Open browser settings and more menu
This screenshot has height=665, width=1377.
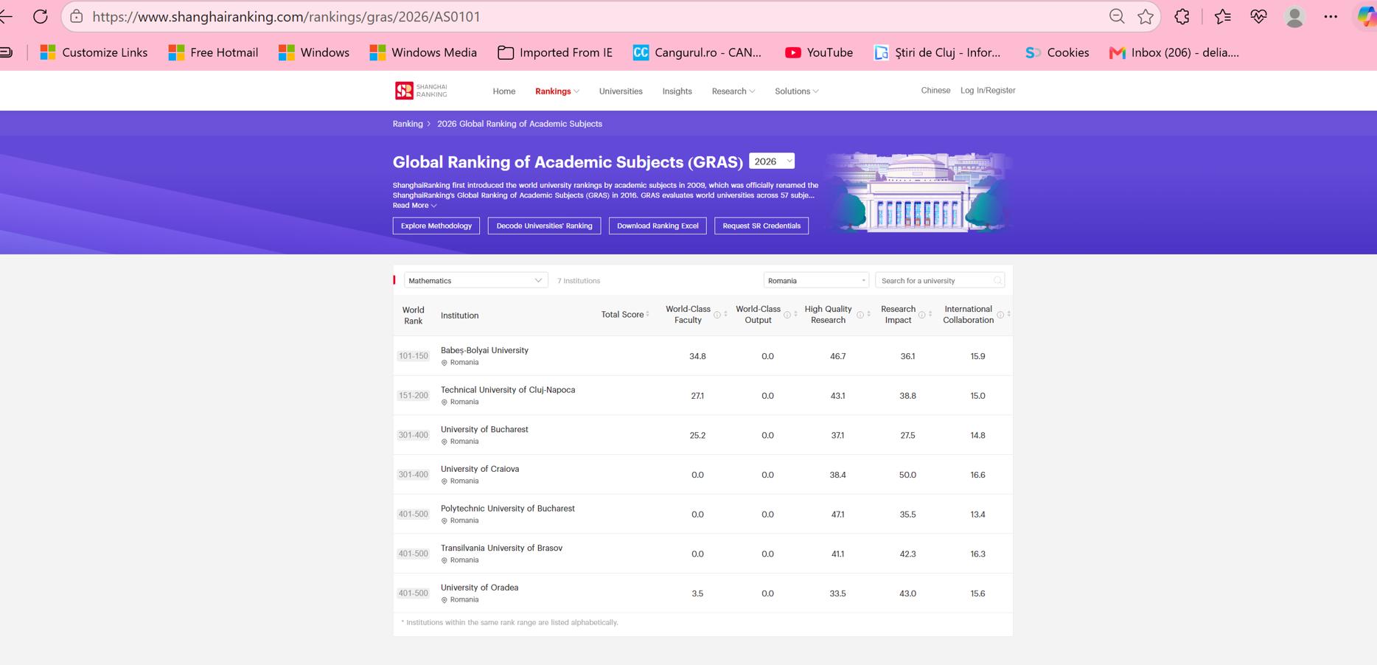click(x=1331, y=16)
